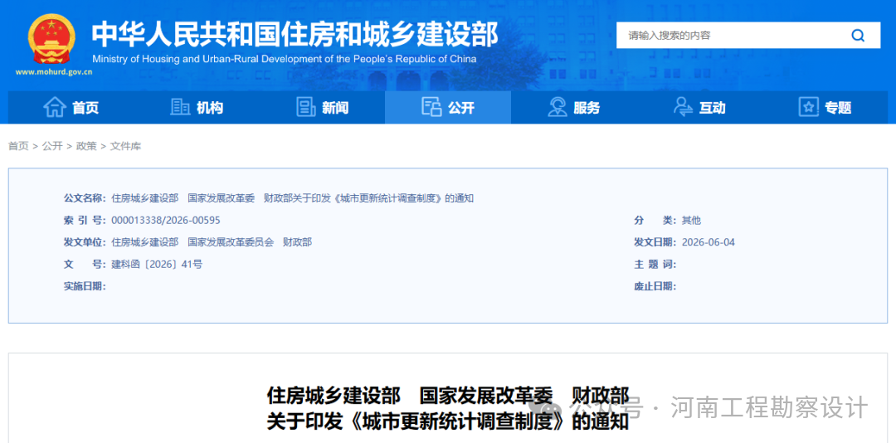Click the article heading line 住房城乡建设部 国家发展改革委 财政部

pos(448,396)
